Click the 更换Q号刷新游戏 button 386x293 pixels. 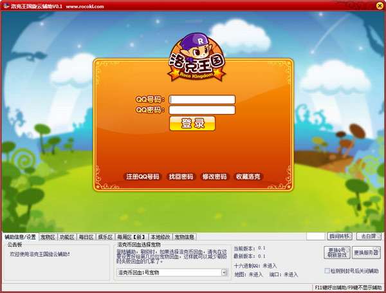[x=337, y=252]
